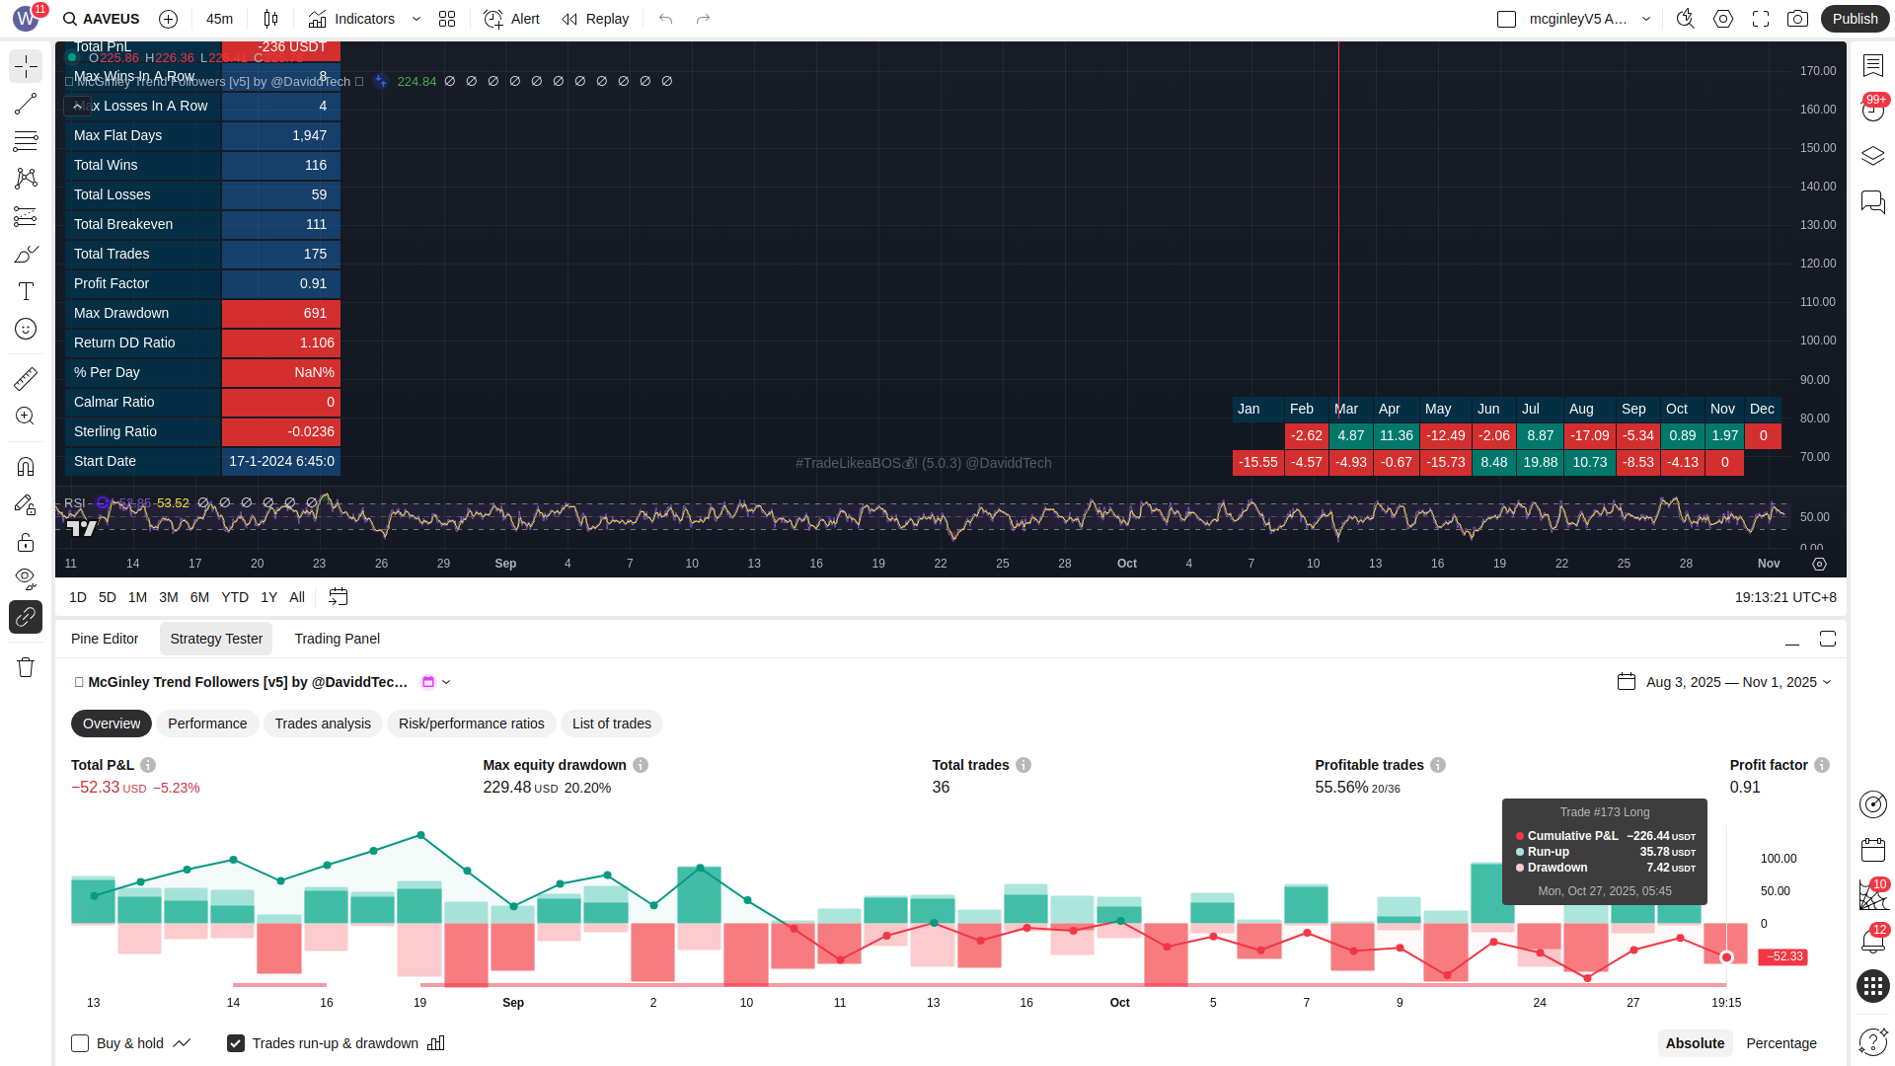
Task: Expand the mcginleyV5 layout name dropdown
Action: coord(1646,19)
